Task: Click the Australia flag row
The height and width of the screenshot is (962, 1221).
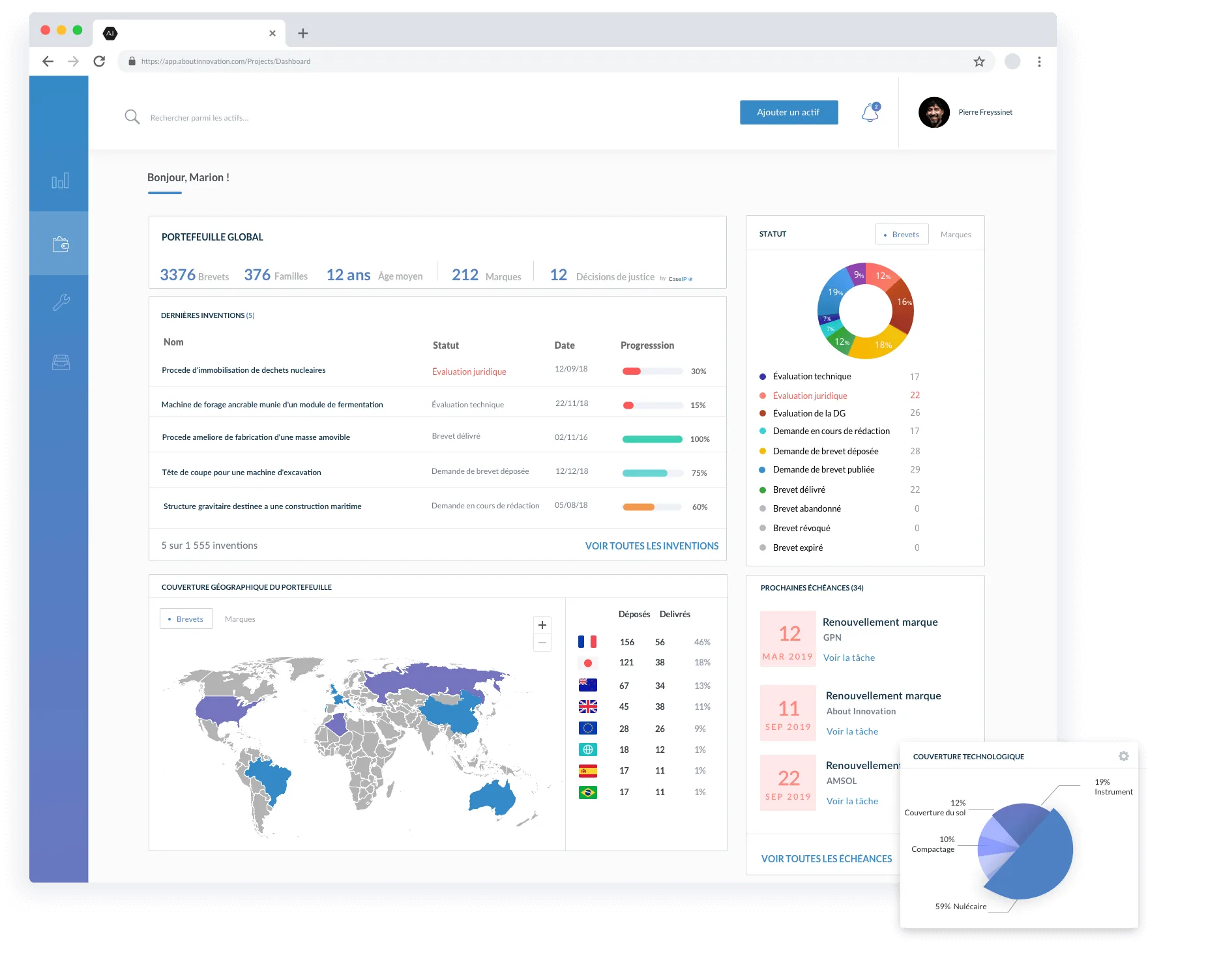Action: click(x=644, y=686)
